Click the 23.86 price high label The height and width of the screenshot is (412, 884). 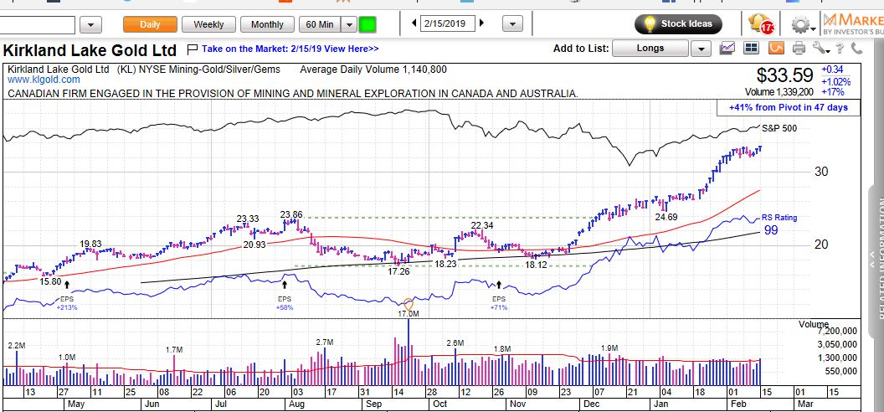[292, 214]
